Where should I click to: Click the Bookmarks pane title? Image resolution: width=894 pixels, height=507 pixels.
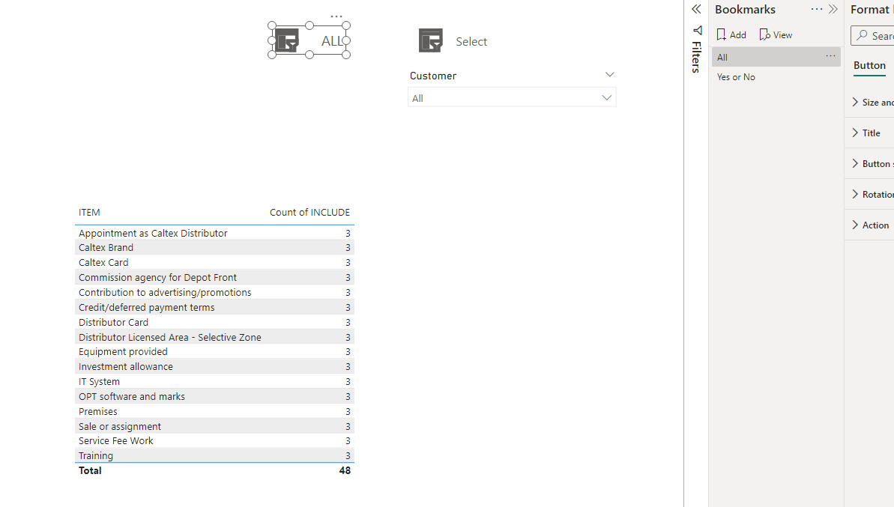click(x=745, y=9)
